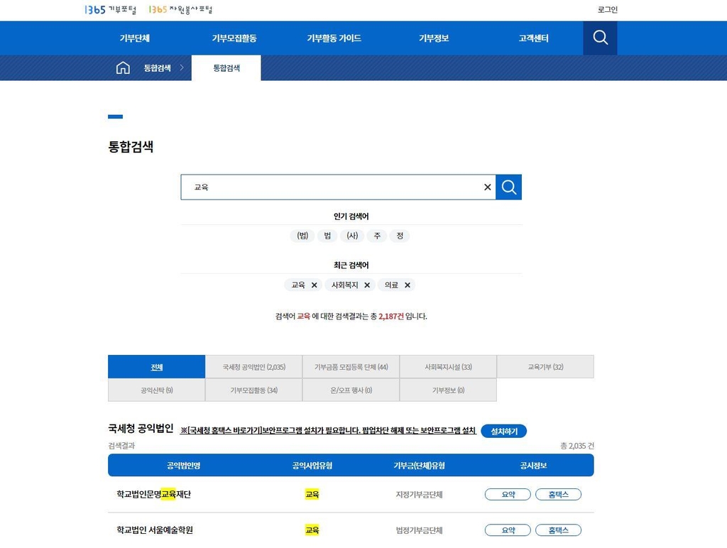Switch to the 사회복지시설 (33) tab

448,367
